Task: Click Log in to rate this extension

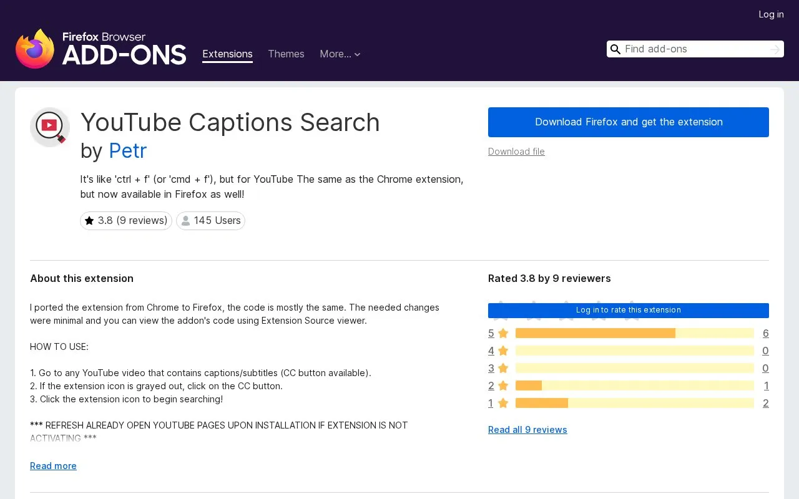Action: point(629,310)
